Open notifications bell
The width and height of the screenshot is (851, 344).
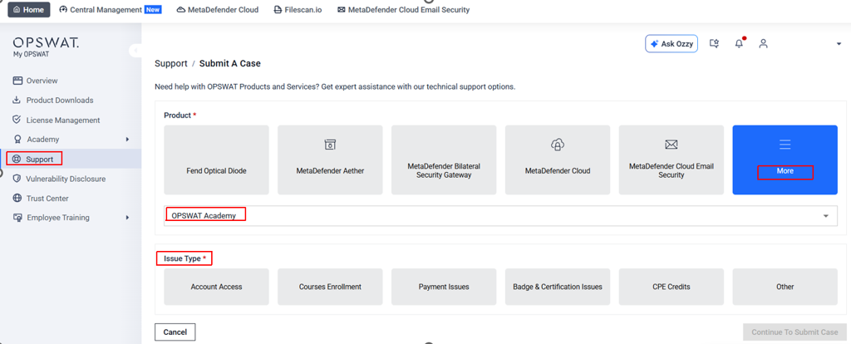point(739,43)
